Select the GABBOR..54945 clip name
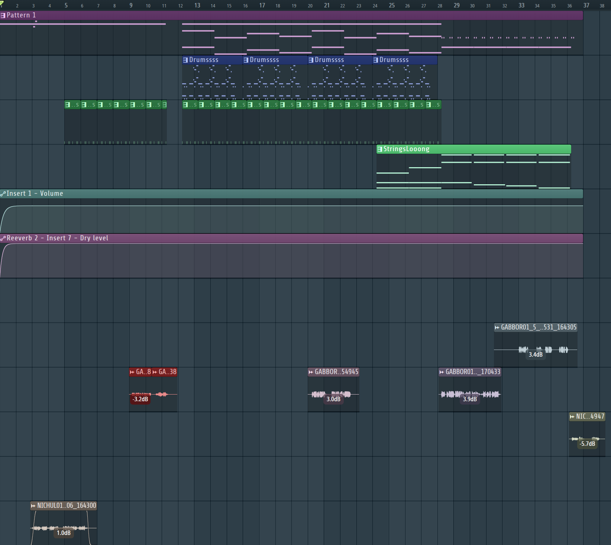The width and height of the screenshot is (611, 545). (336, 372)
